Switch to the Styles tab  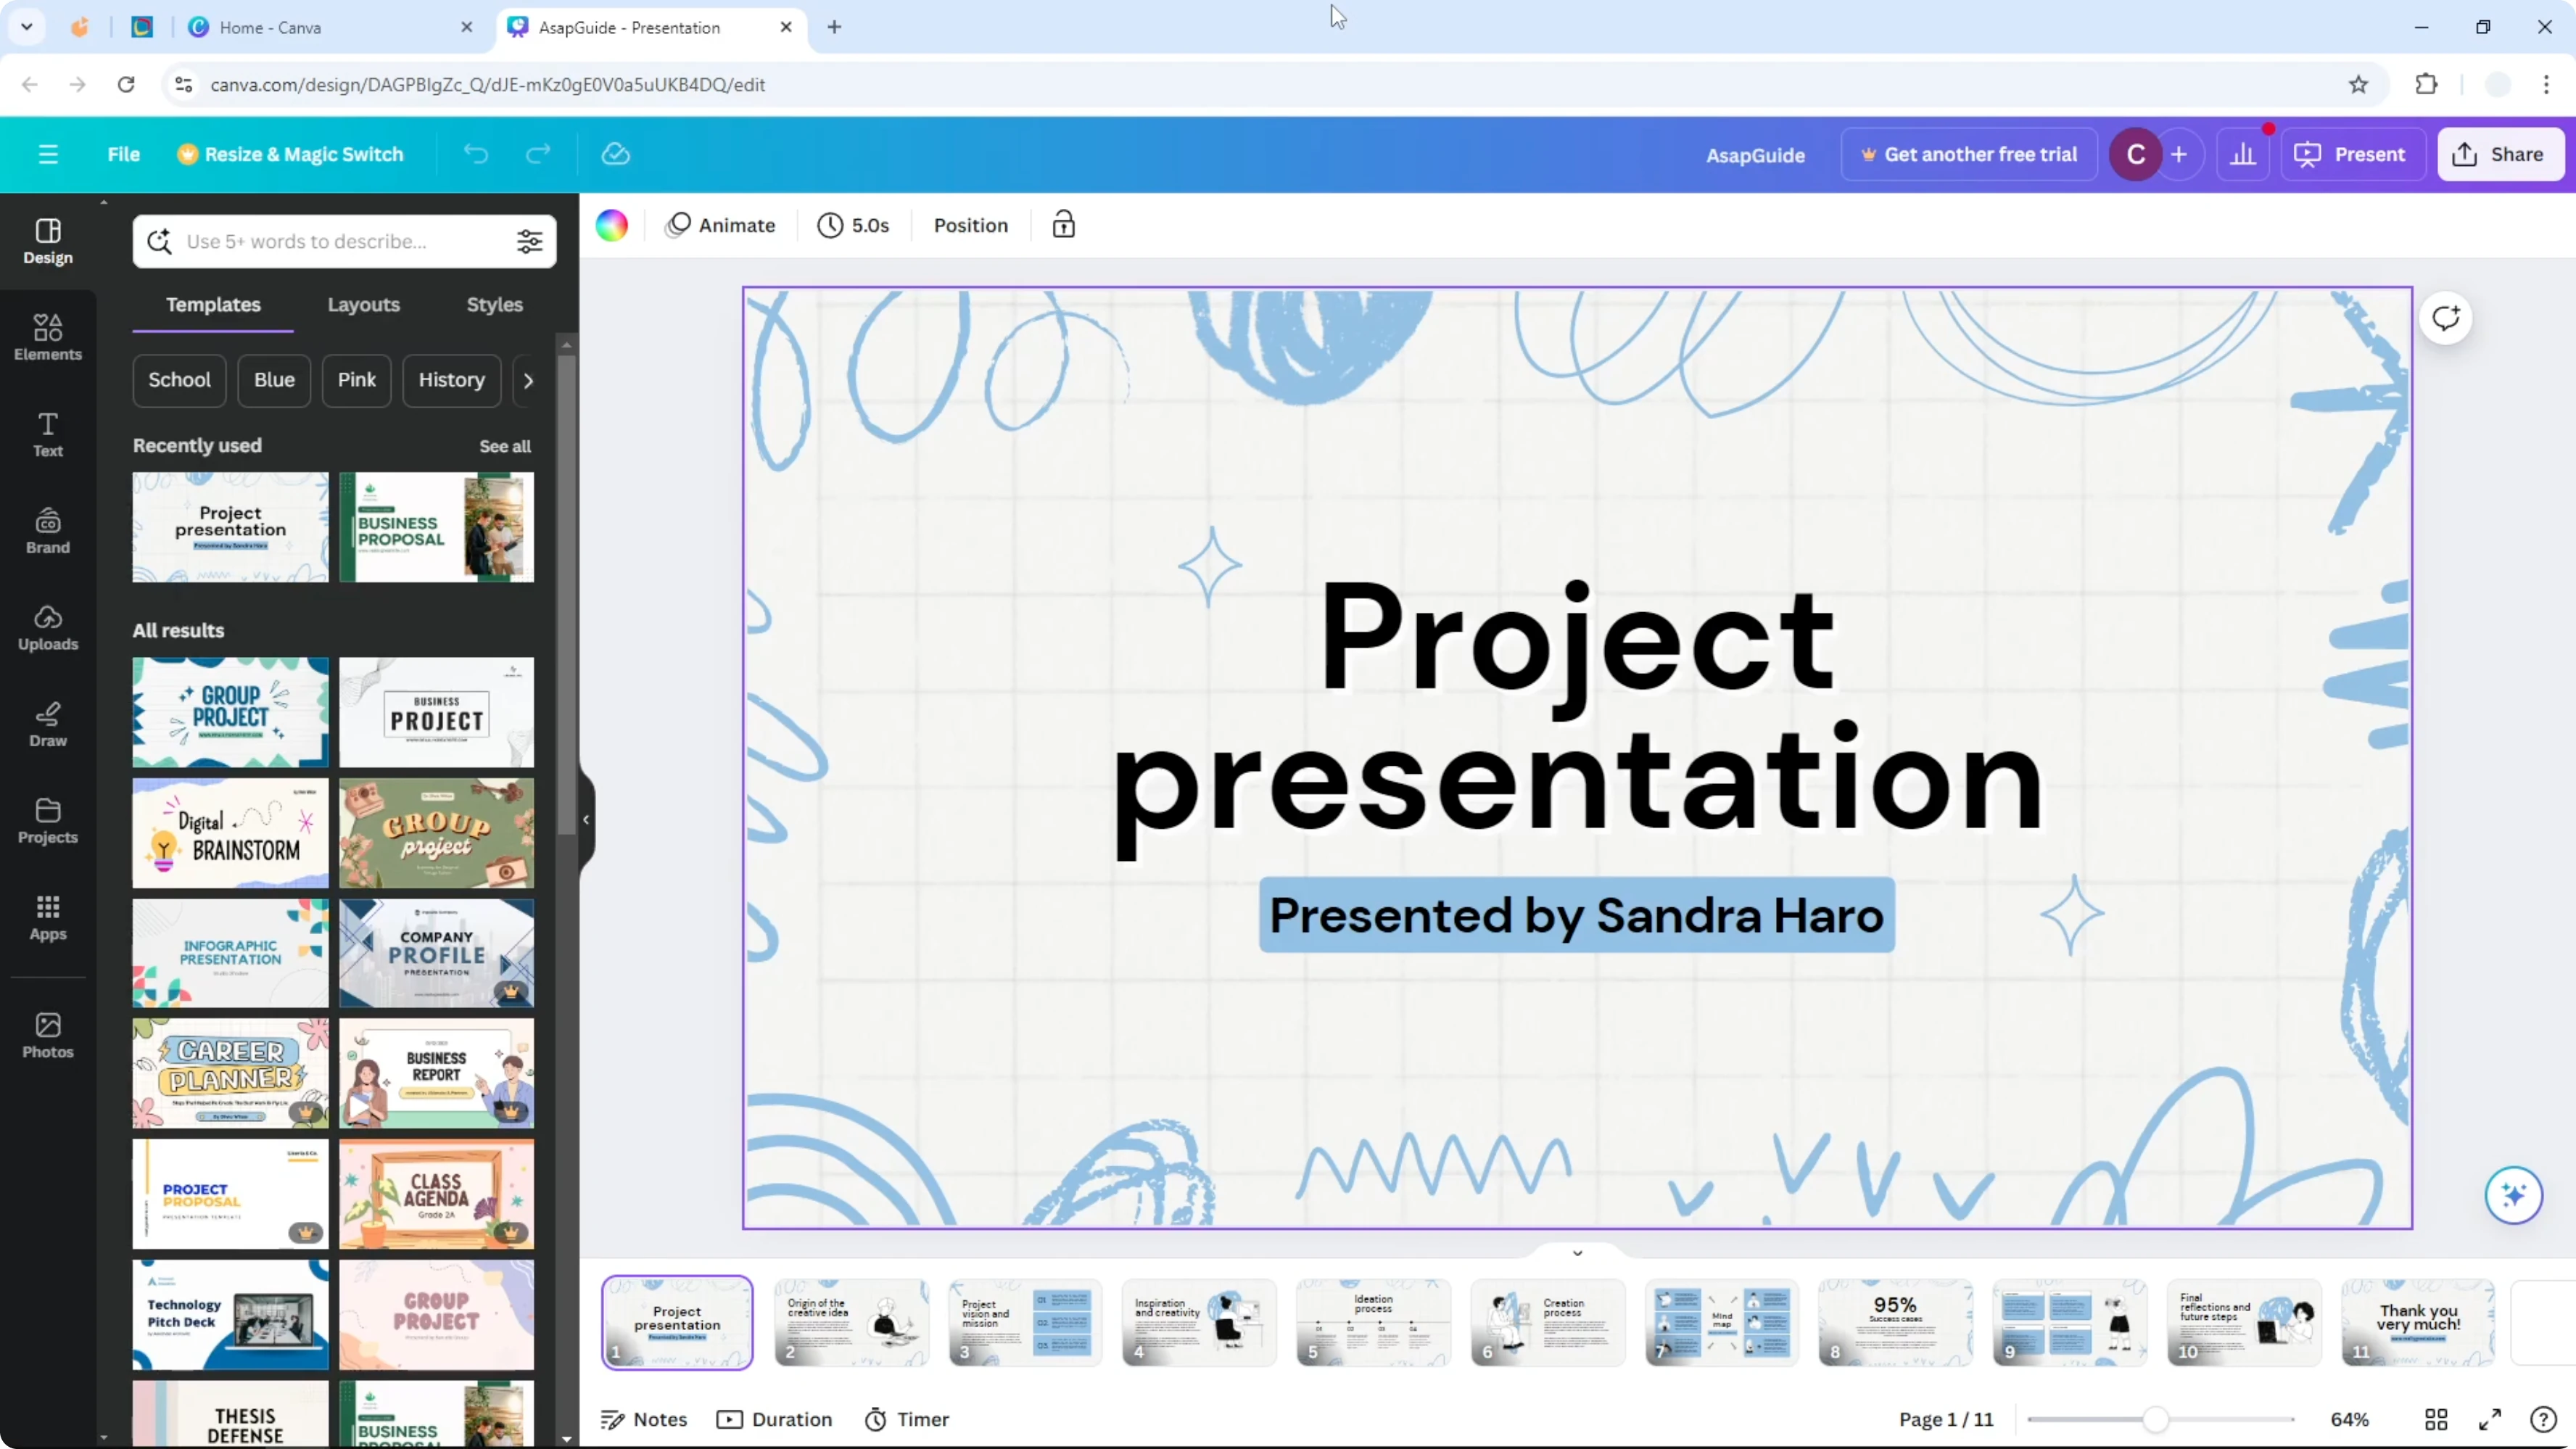click(494, 305)
